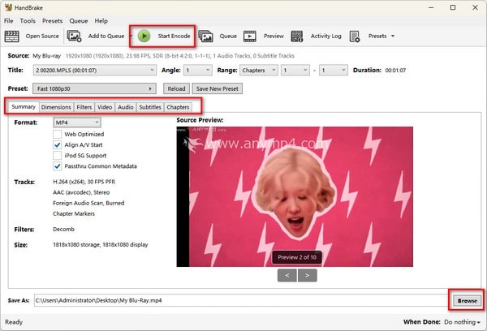This screenshot has height=331, width=487.
Task: Switch to the Video tab
Action: coord(105,107)
